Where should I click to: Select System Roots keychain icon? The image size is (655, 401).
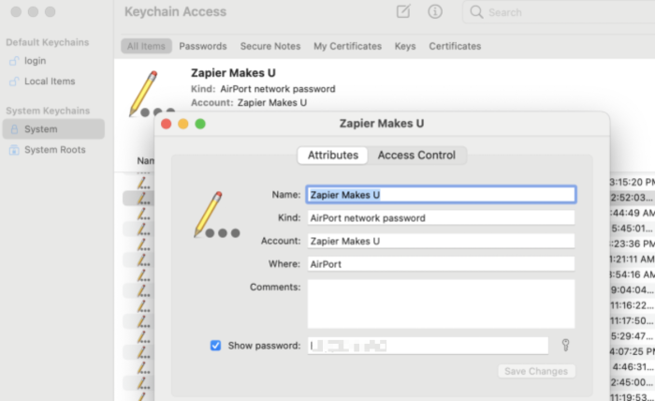[x=14, y=150]
